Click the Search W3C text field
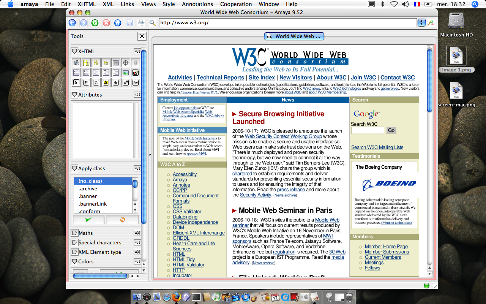The image size is (486, 304). 368,130
